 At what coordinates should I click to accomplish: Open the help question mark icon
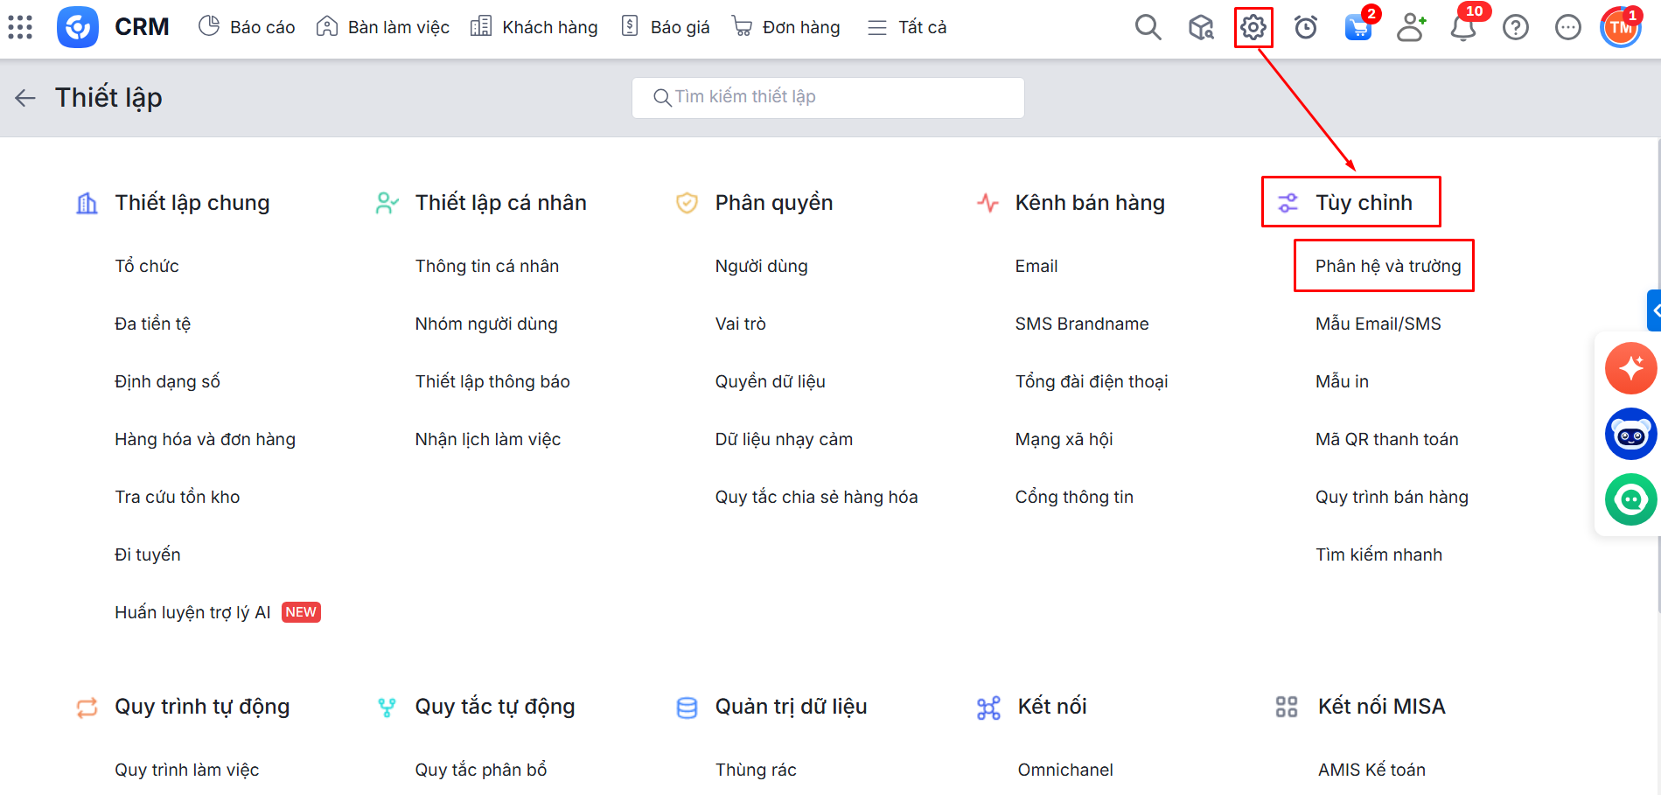click(x=1516, y=28)
